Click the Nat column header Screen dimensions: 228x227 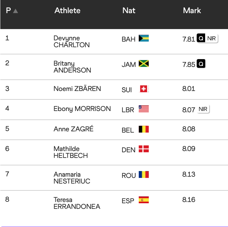pos(129,11)
